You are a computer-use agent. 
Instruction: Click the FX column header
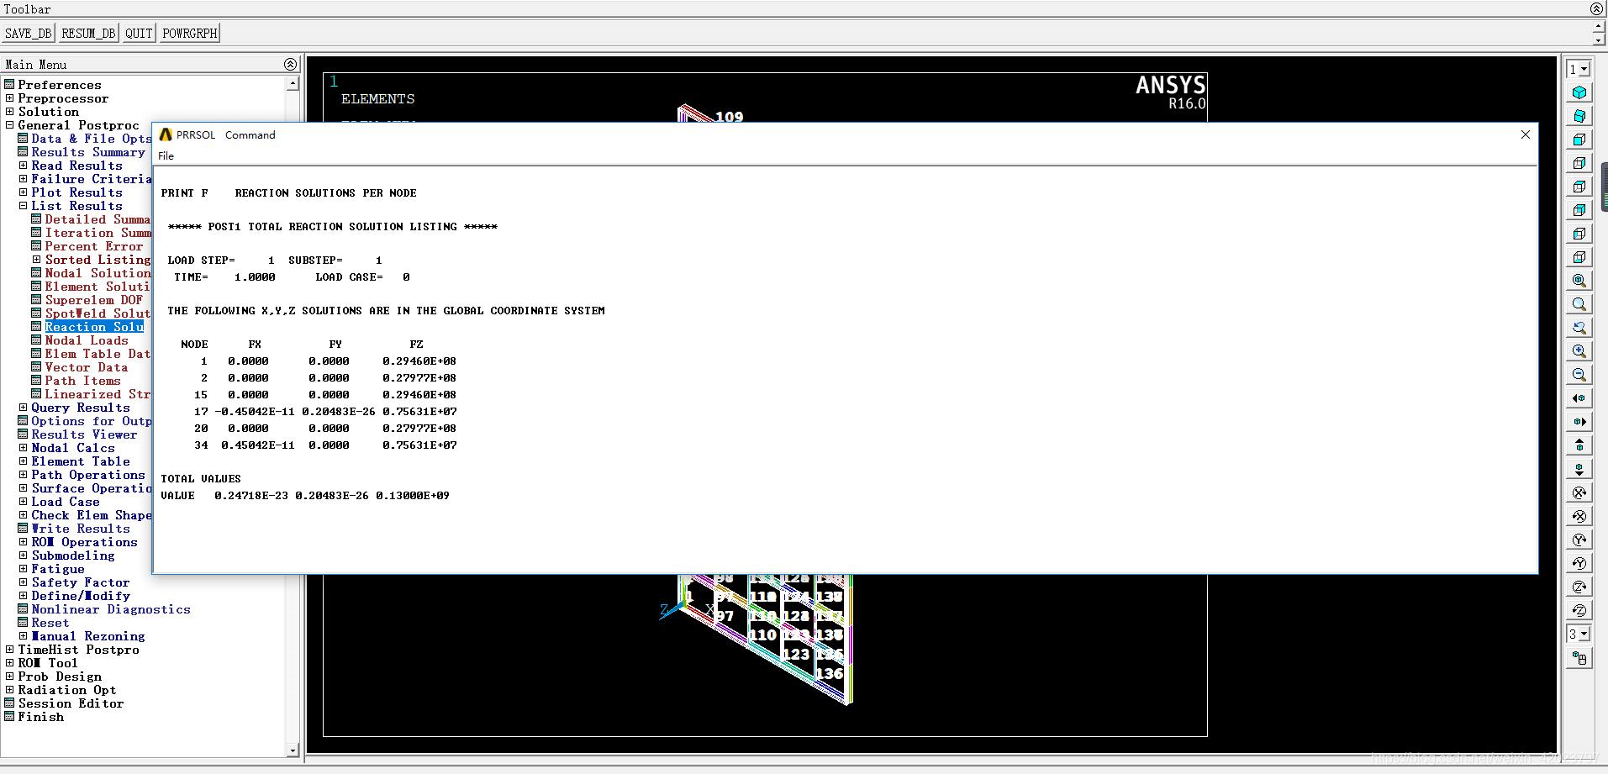[x=255, y=345]
